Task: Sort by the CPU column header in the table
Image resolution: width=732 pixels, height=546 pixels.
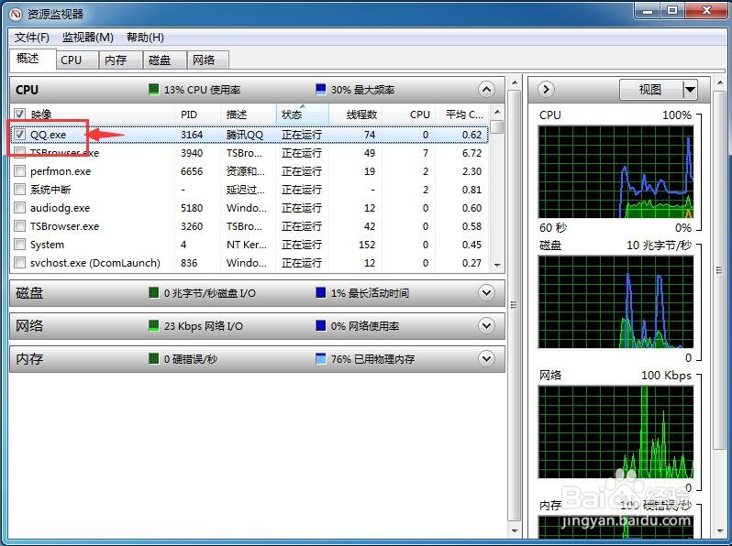Action: pyautogui.click(x=409, y=115)
